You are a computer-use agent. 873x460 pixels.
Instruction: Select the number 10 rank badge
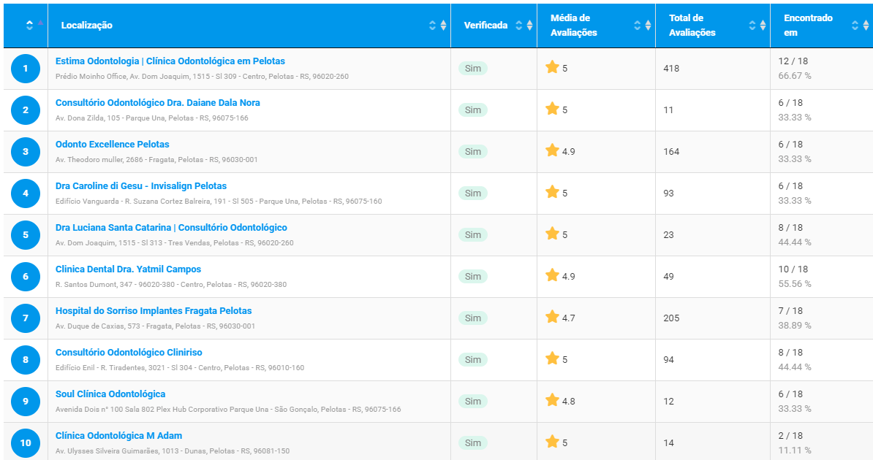[x=26, y=442]
